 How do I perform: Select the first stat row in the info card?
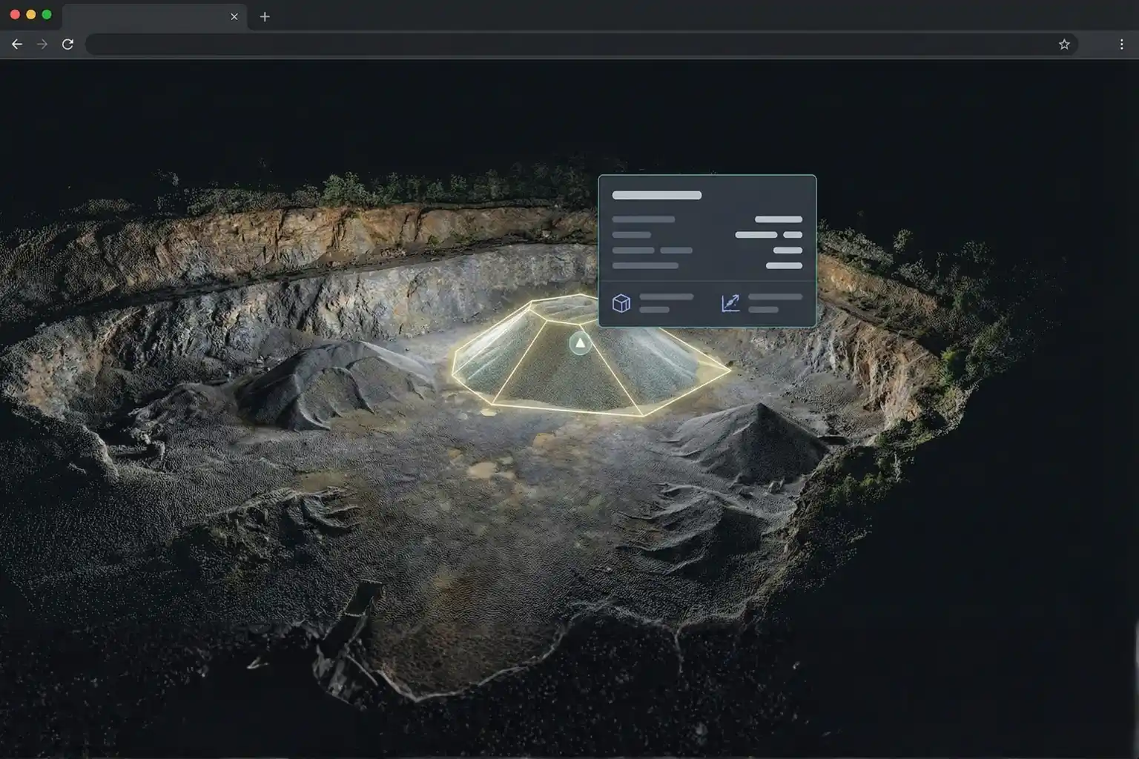click(643, 219)
